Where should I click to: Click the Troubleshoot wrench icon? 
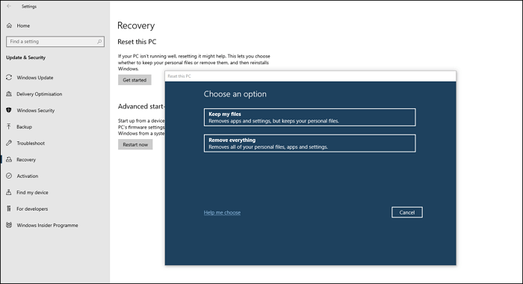pos(9,143)
